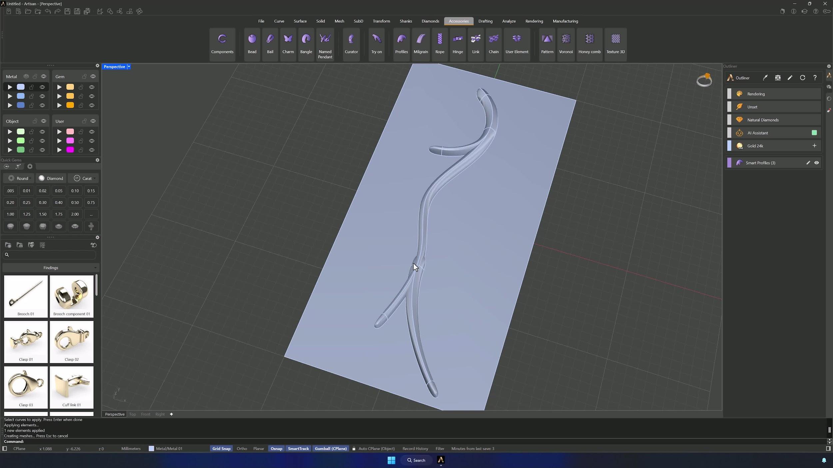Expand the first User layer arrow

click(59, 132)
